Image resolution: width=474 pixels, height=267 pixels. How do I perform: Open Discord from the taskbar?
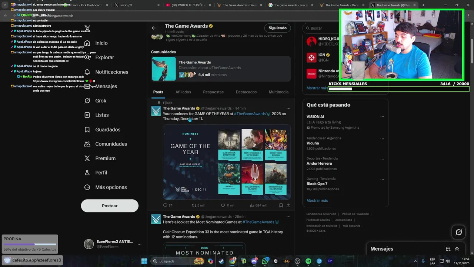[254, 261]
